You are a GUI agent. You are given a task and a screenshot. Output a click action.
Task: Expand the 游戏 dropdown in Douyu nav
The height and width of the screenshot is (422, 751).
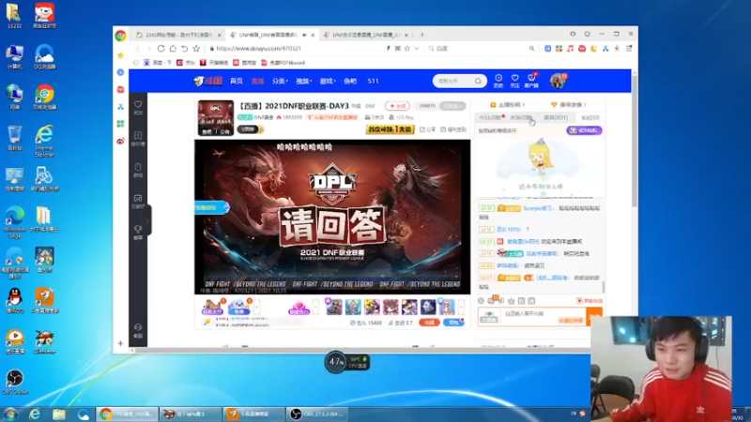pyautogui.click(x=328, y=81)
